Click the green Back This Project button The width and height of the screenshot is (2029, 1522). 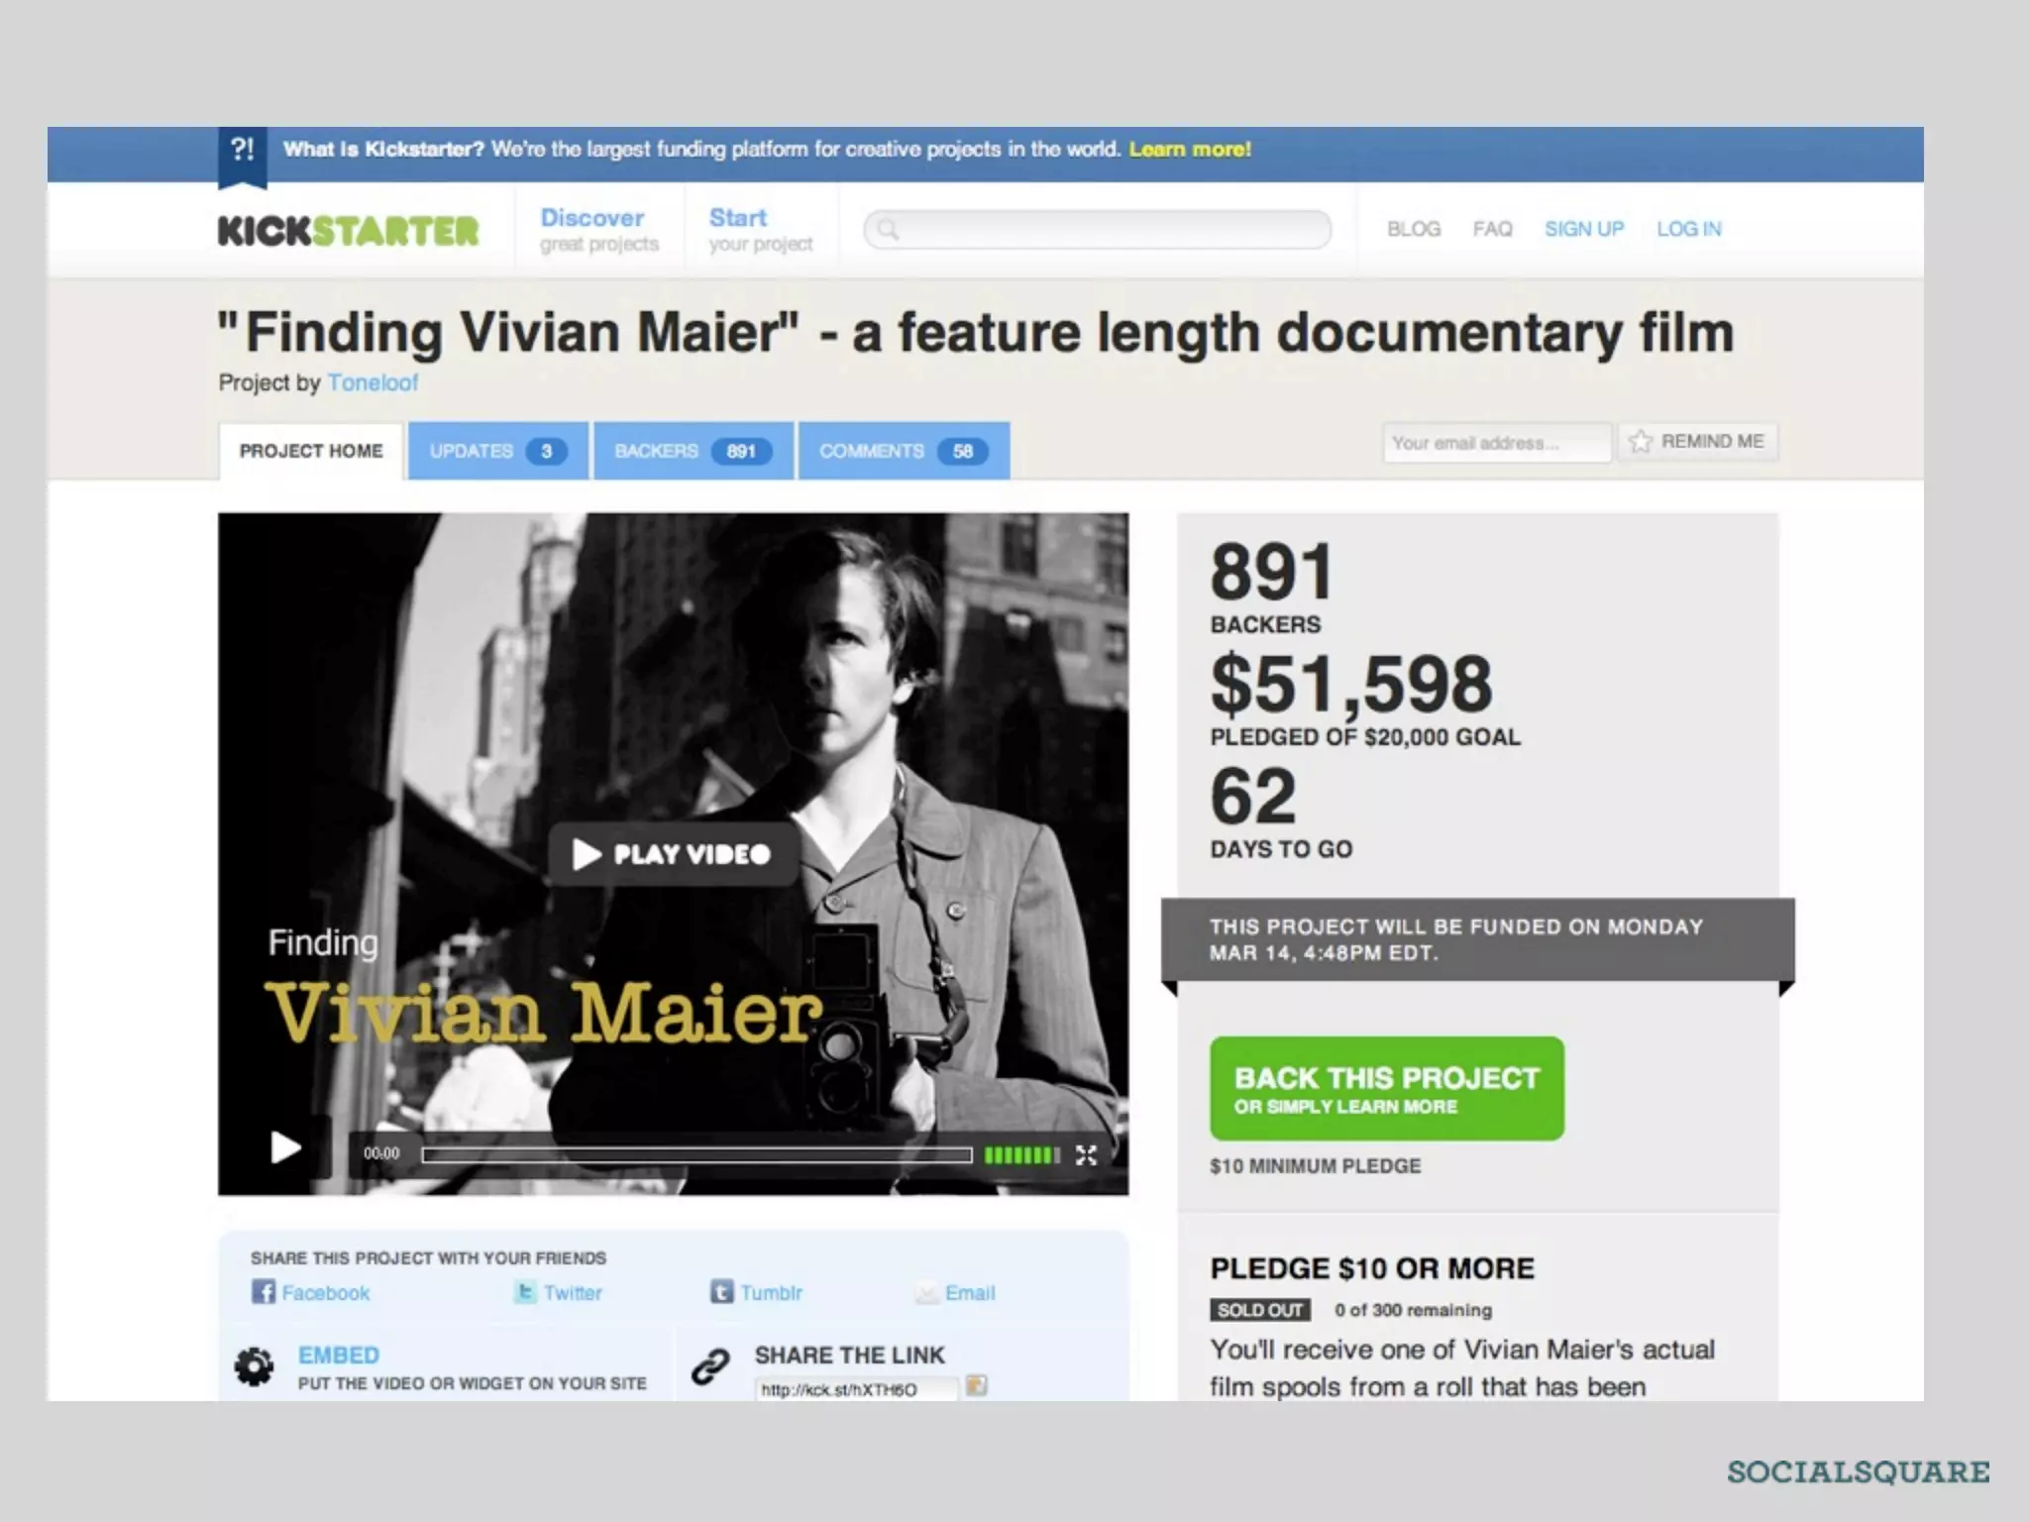(1387, 1088)
